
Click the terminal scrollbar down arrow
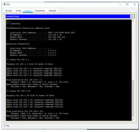click(x=133, y=120)
